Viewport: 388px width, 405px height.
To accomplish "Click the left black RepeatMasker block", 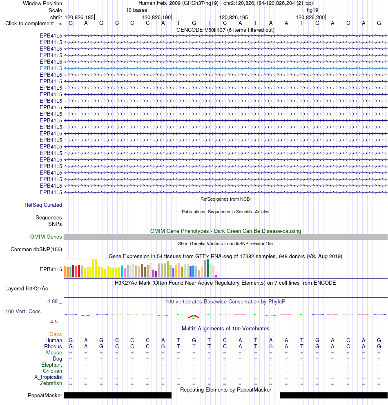I will pyautogui.click(x=118, y=395).
